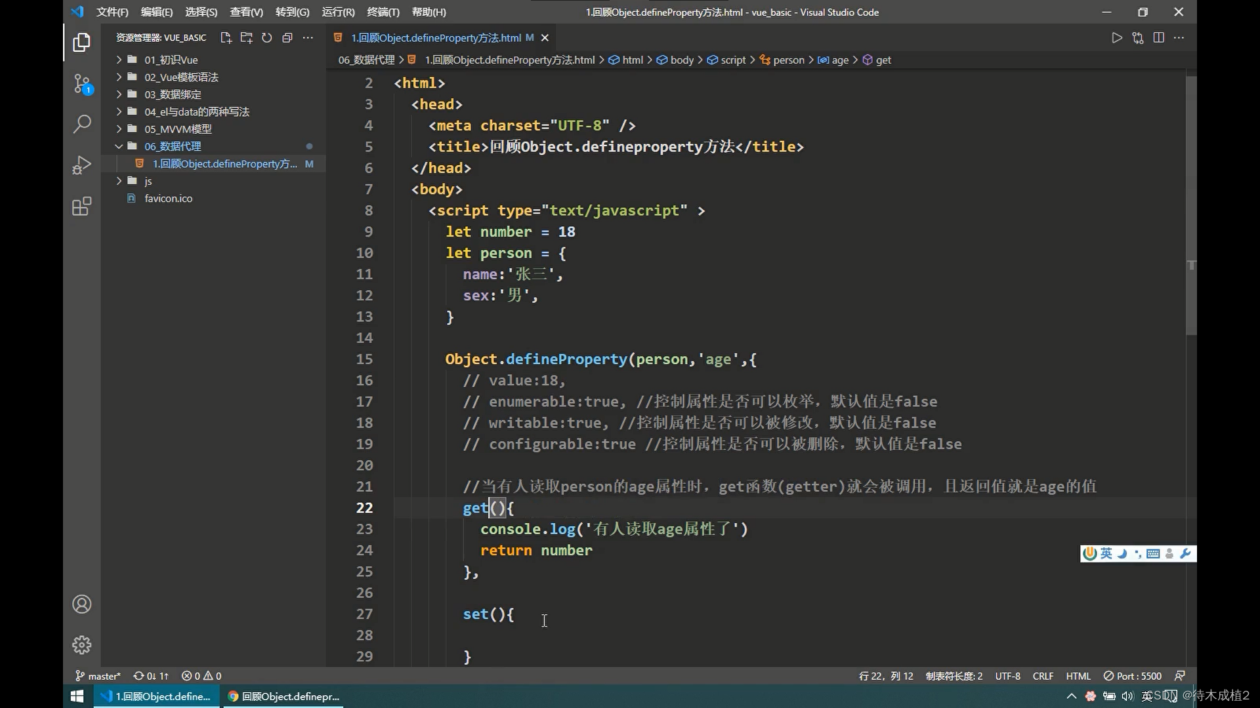Run the code with the play icon
The width and height of the screenshot is (1260, 708).
[x=1117, y=38]
